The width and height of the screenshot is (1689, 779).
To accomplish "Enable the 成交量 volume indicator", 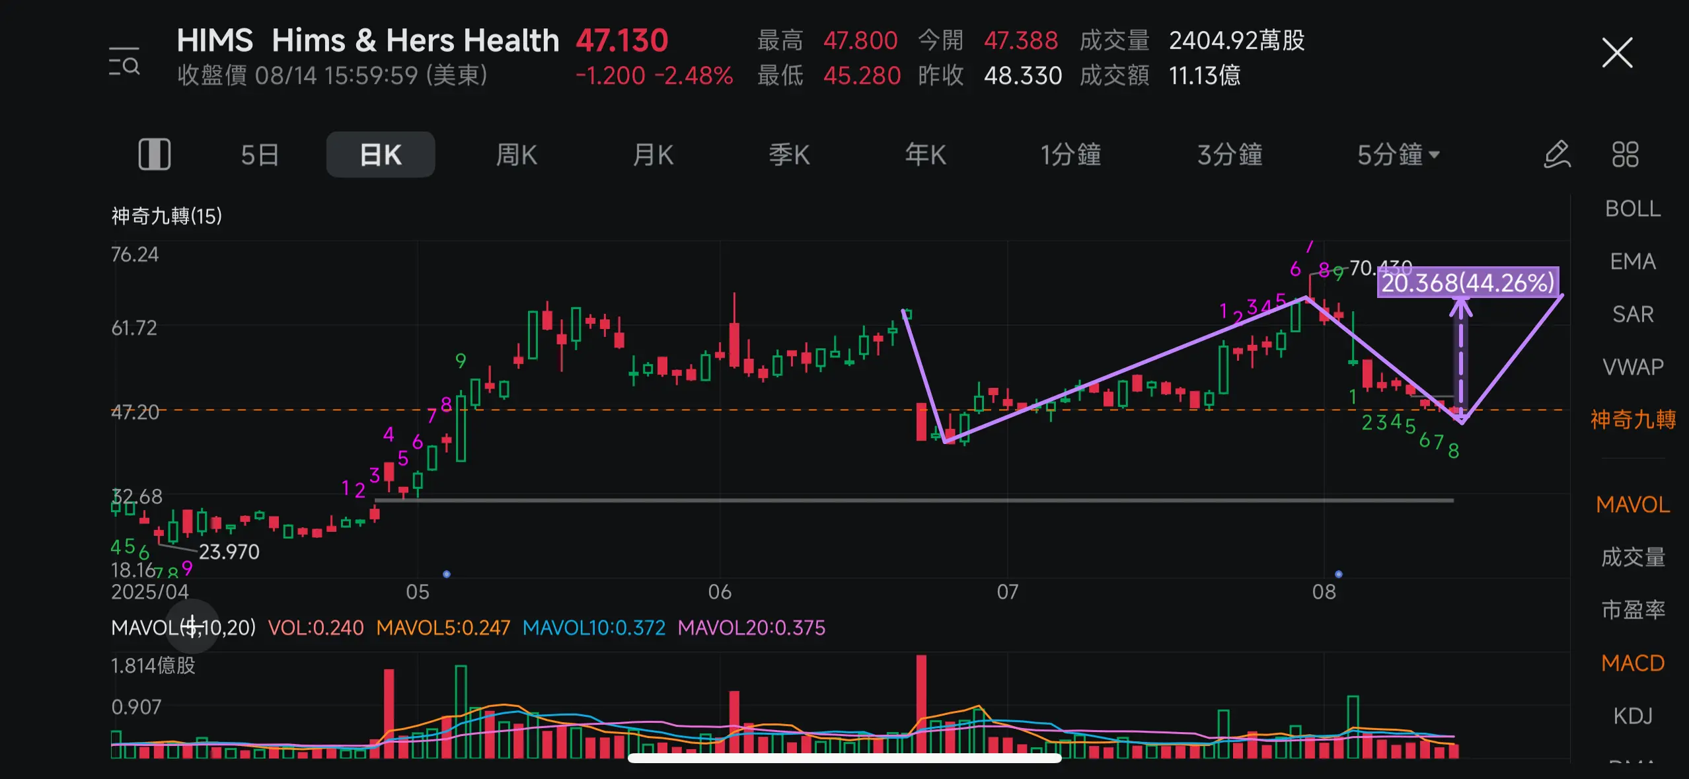I will click(x=1633, y=558).
